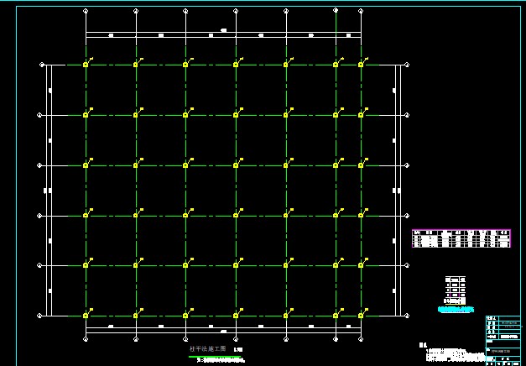Select the vertical dimension line left of the grid
The width and height of the screenshot is (526, 366).
[x=50, y=190]
